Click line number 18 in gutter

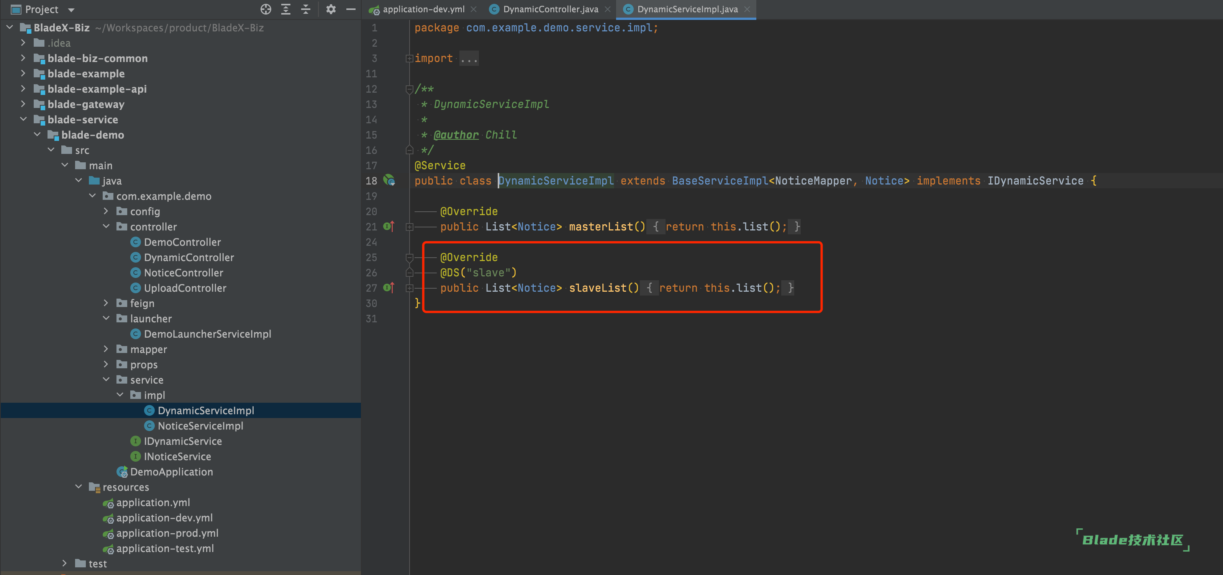[371, 181]
